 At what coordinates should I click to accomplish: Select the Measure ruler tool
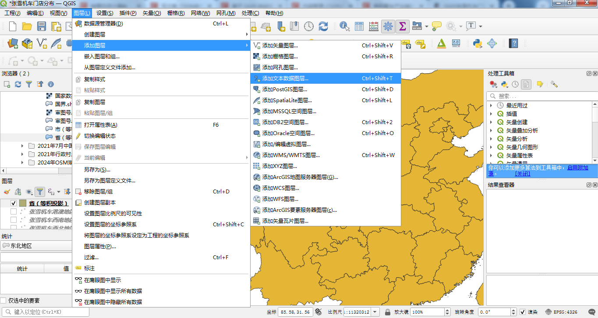click(417, 26)
